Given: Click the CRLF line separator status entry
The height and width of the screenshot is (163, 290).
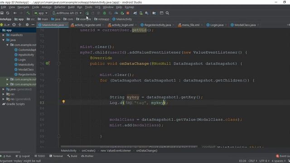Looking at the screenshot, I should pos(253,161).
